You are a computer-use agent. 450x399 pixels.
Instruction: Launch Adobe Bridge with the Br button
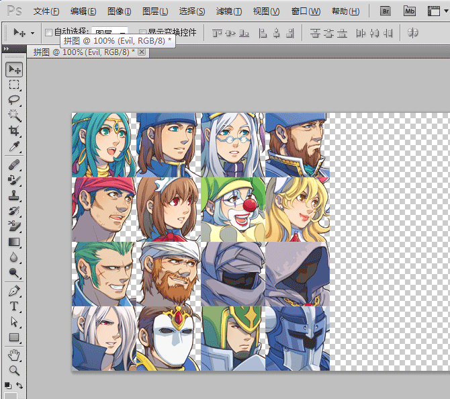[x=386, y=11]
